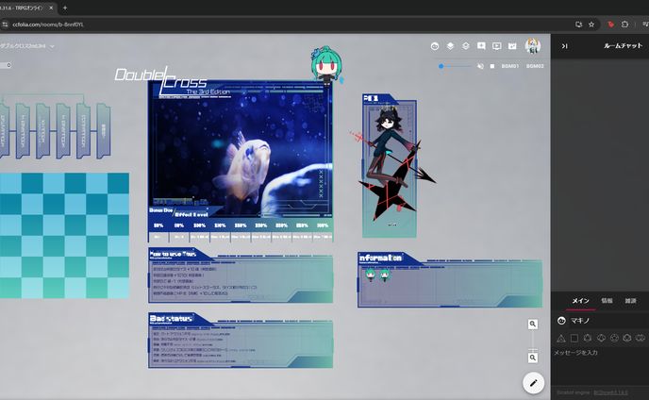Image resolution: width=649 pixels, height=400 pixels.
Task: Click the Double Cross 3rd Edition logo
Action: 172,81
